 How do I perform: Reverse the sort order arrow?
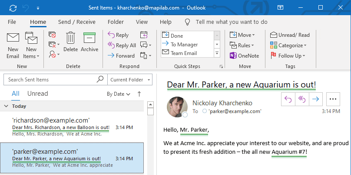click(x=139, y=94)
